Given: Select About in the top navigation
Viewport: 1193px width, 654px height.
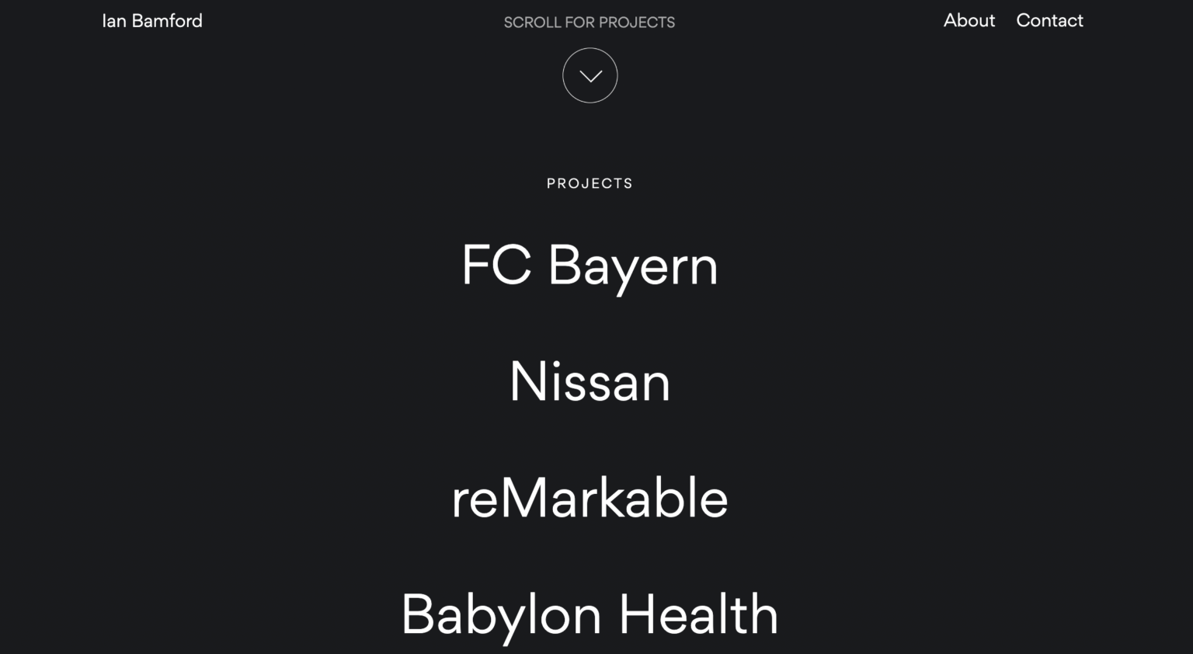Looking at the screenshot, I should pyautogui.click(x=969, y=21).
